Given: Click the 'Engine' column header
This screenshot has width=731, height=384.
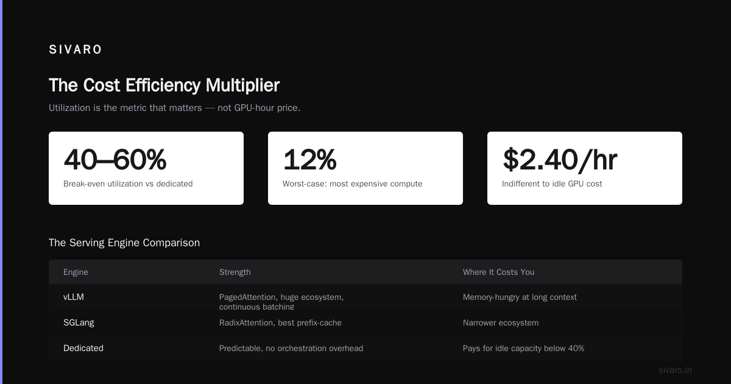Looking at the screenshot, I should 76,272.
